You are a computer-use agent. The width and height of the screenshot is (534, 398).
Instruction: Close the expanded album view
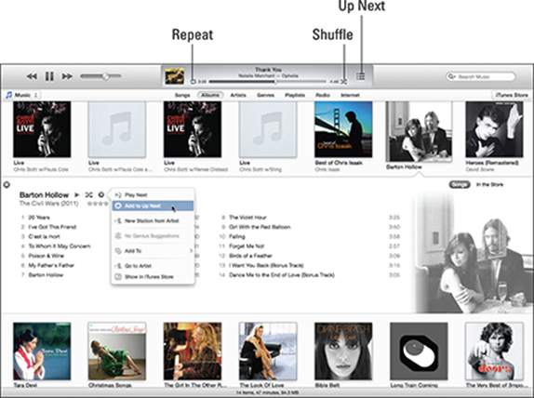tap(7, 185)
